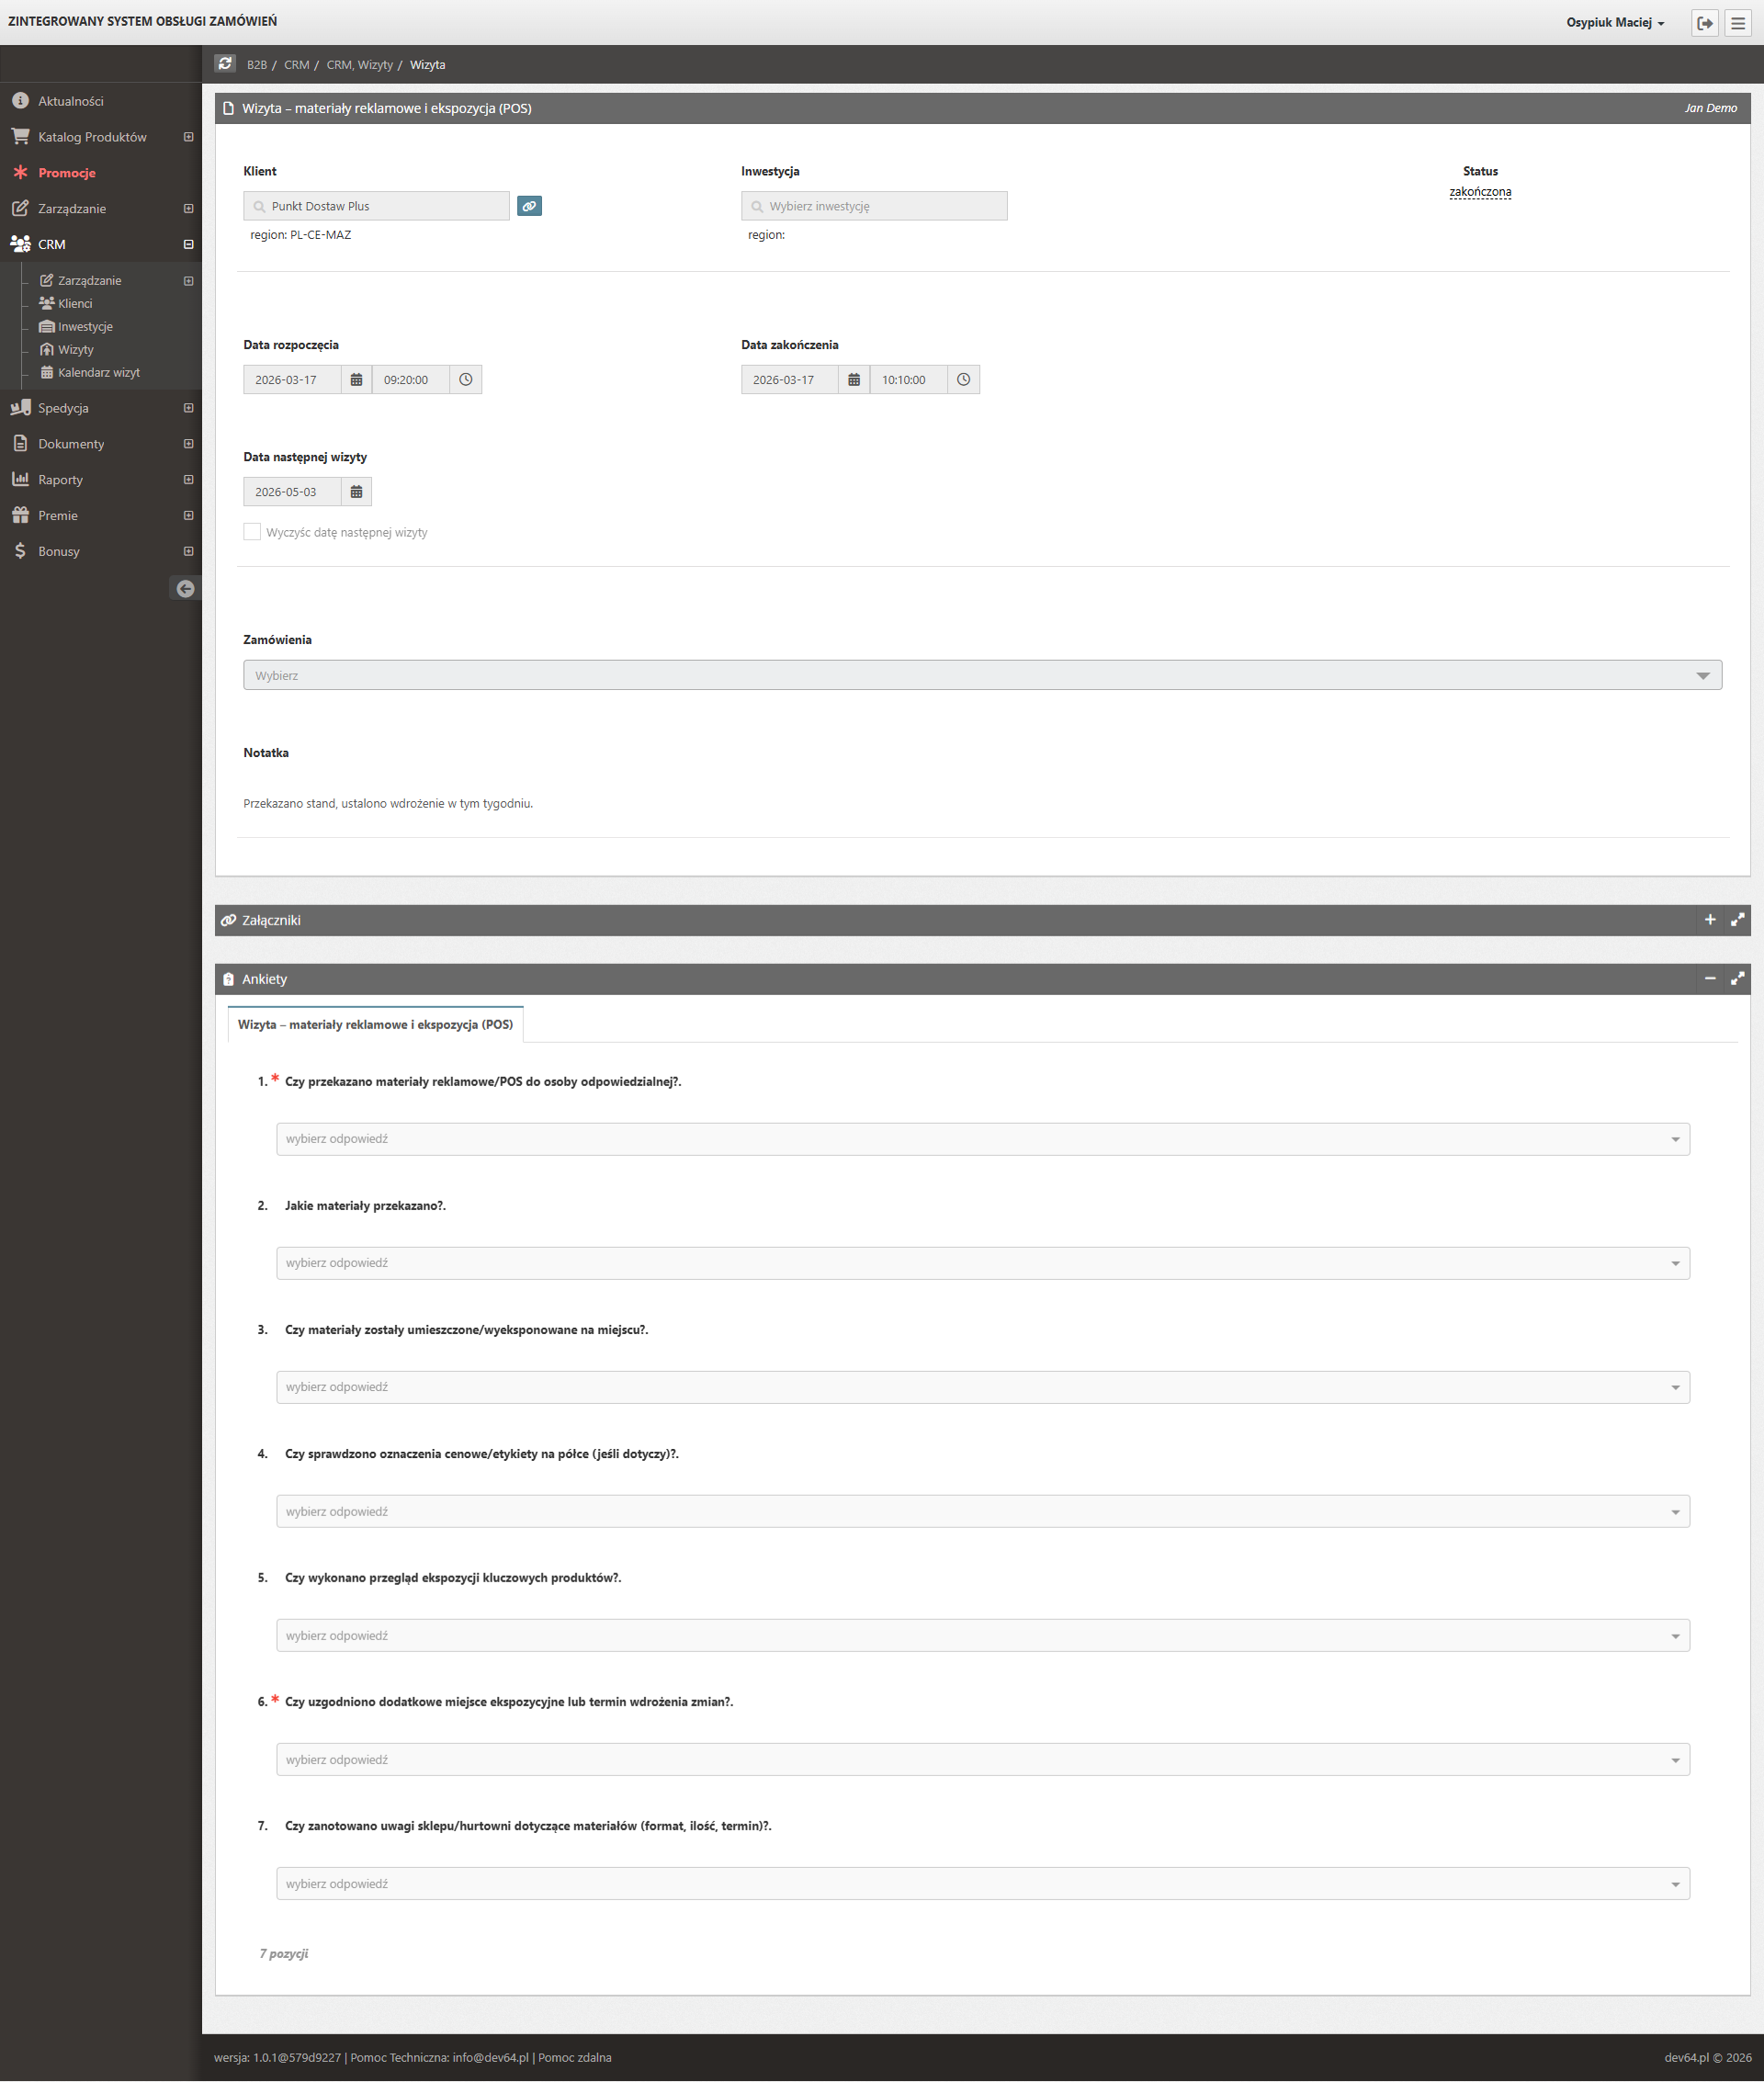
Task: Click the logout icon in top bar
Action: pos(1705,23)
